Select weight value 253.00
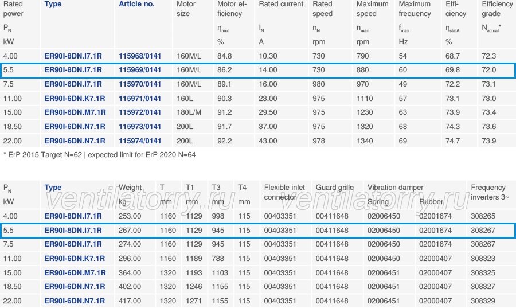 (130, 216)
